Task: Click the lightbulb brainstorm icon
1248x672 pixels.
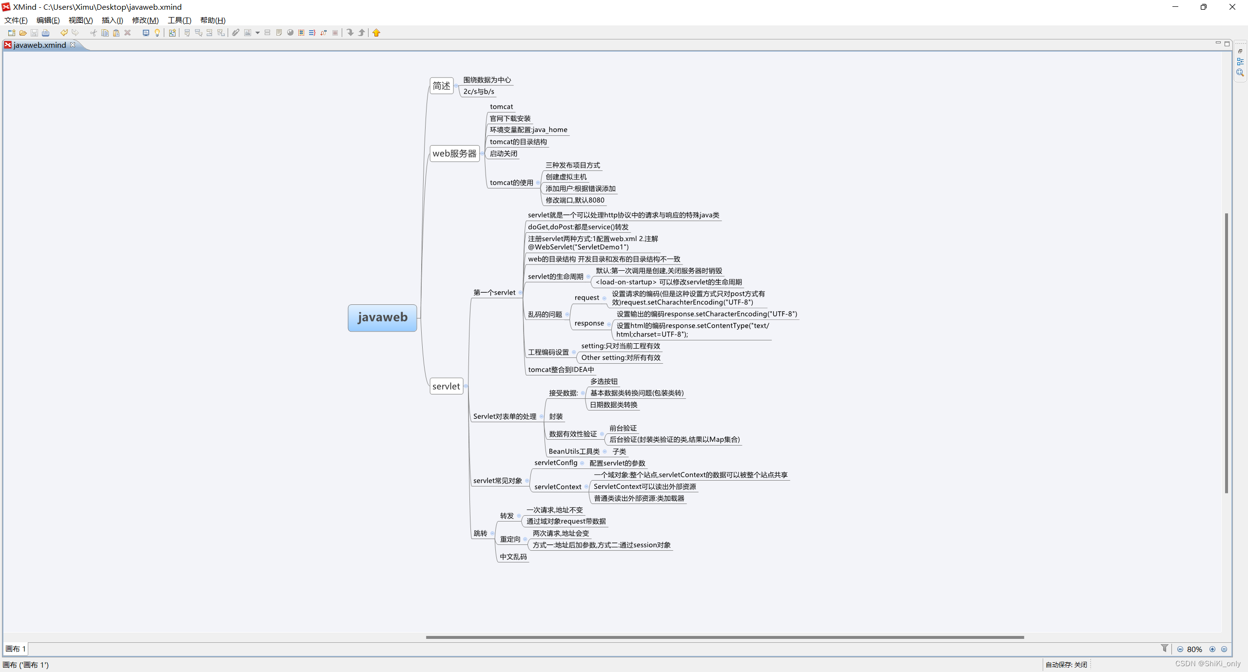Action: pos(157,33)
